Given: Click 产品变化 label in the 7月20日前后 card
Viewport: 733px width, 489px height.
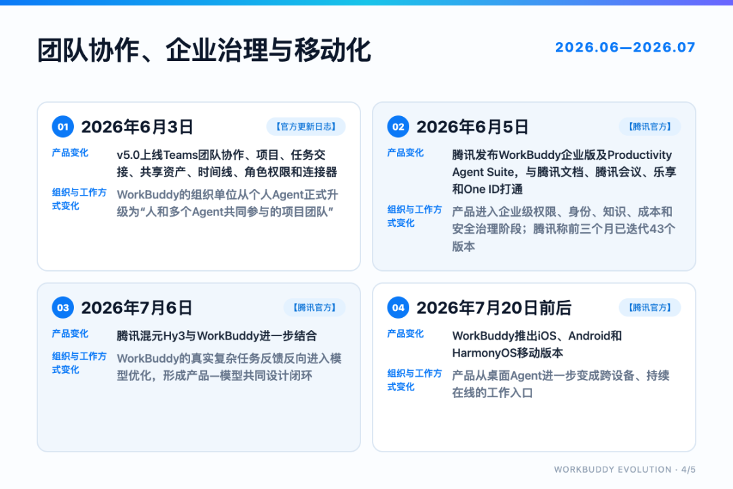Looking at the screenshot, I should 405,333.
